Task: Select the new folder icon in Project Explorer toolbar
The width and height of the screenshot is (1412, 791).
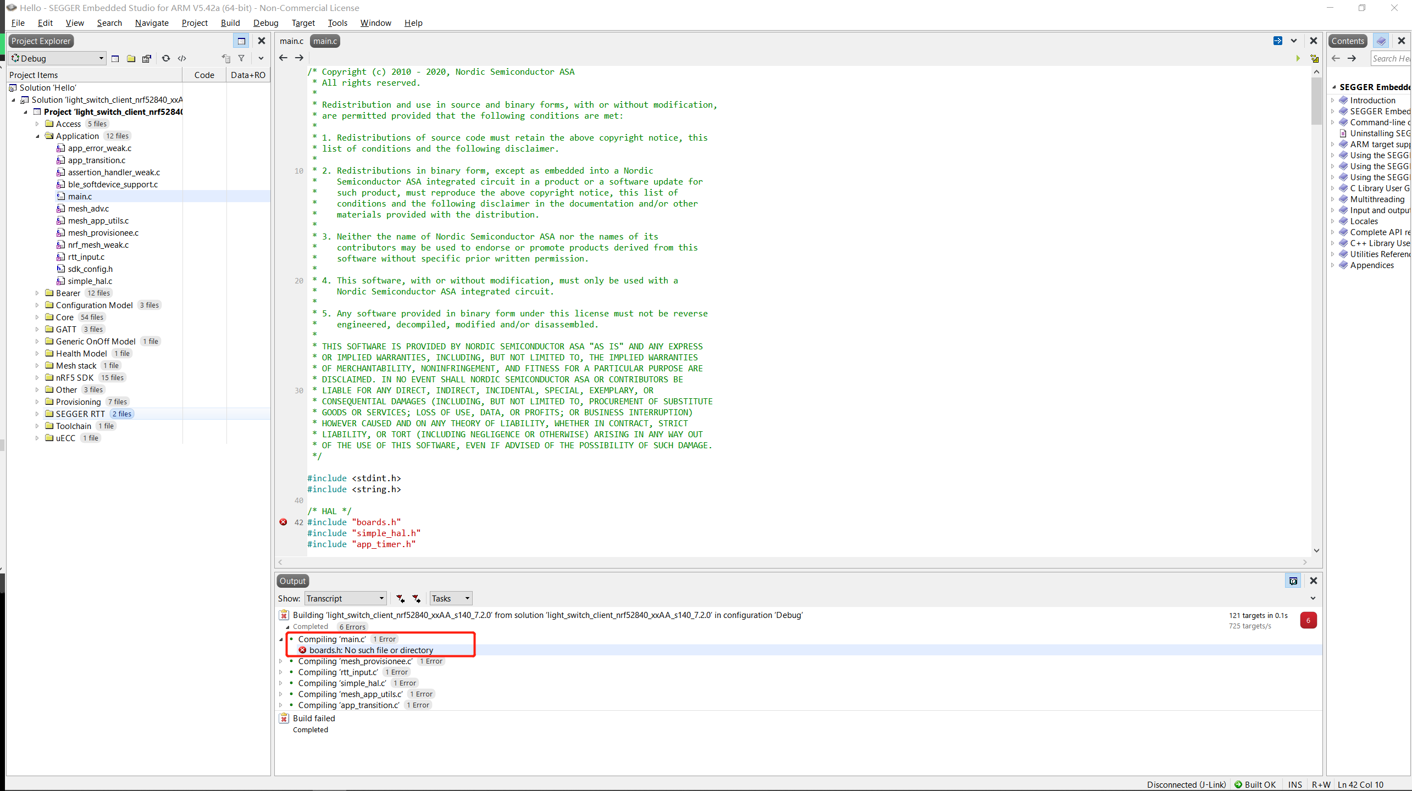Action: pos(131,58)
